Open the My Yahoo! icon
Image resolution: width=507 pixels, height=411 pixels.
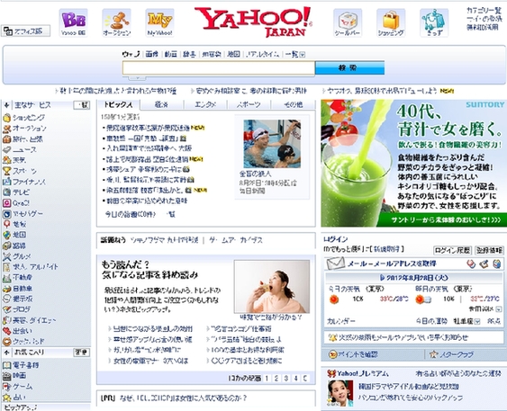[159, 22]
